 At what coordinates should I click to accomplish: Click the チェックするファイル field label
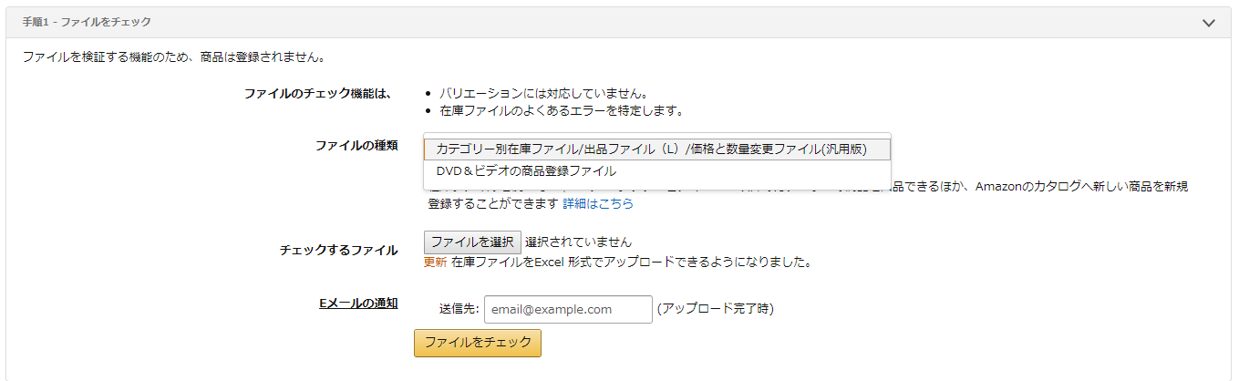(338, 250)
